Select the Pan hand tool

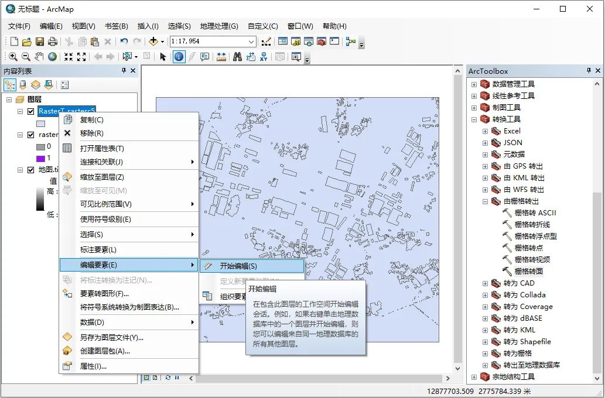[39, 57]
